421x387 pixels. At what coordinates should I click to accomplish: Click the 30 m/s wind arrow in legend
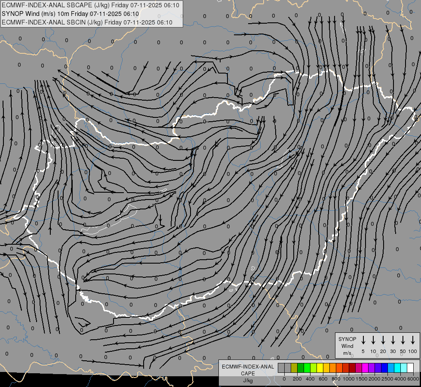393,340
